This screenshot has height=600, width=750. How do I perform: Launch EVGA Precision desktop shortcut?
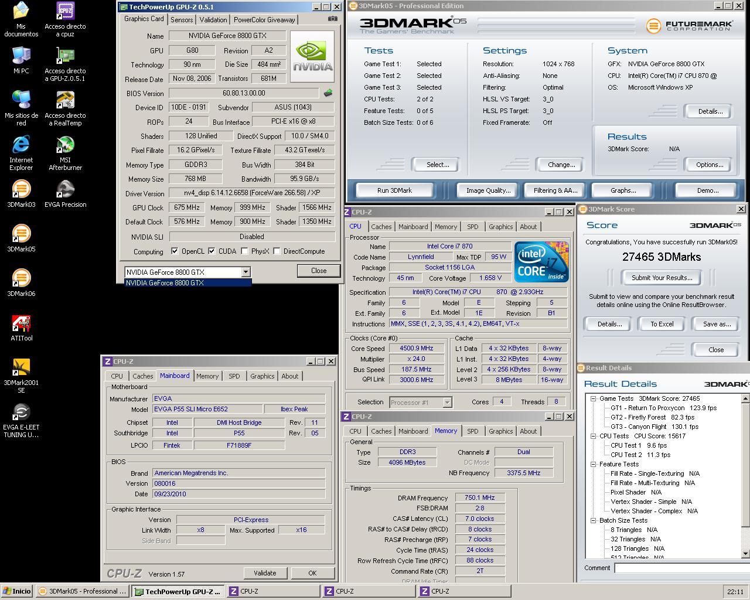pyautogui.click(x=65, y=194)
